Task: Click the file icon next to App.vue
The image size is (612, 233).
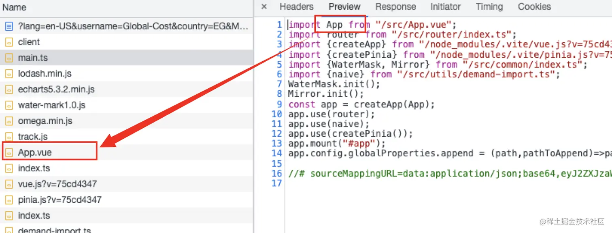Action: 9,153
